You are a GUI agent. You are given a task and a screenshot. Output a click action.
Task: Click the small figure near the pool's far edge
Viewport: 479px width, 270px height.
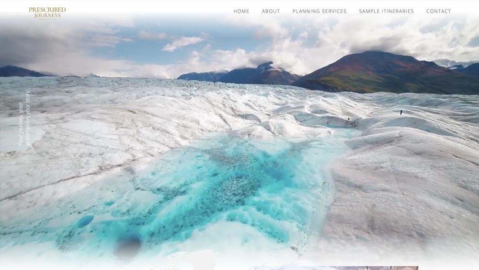coord(349,119)
